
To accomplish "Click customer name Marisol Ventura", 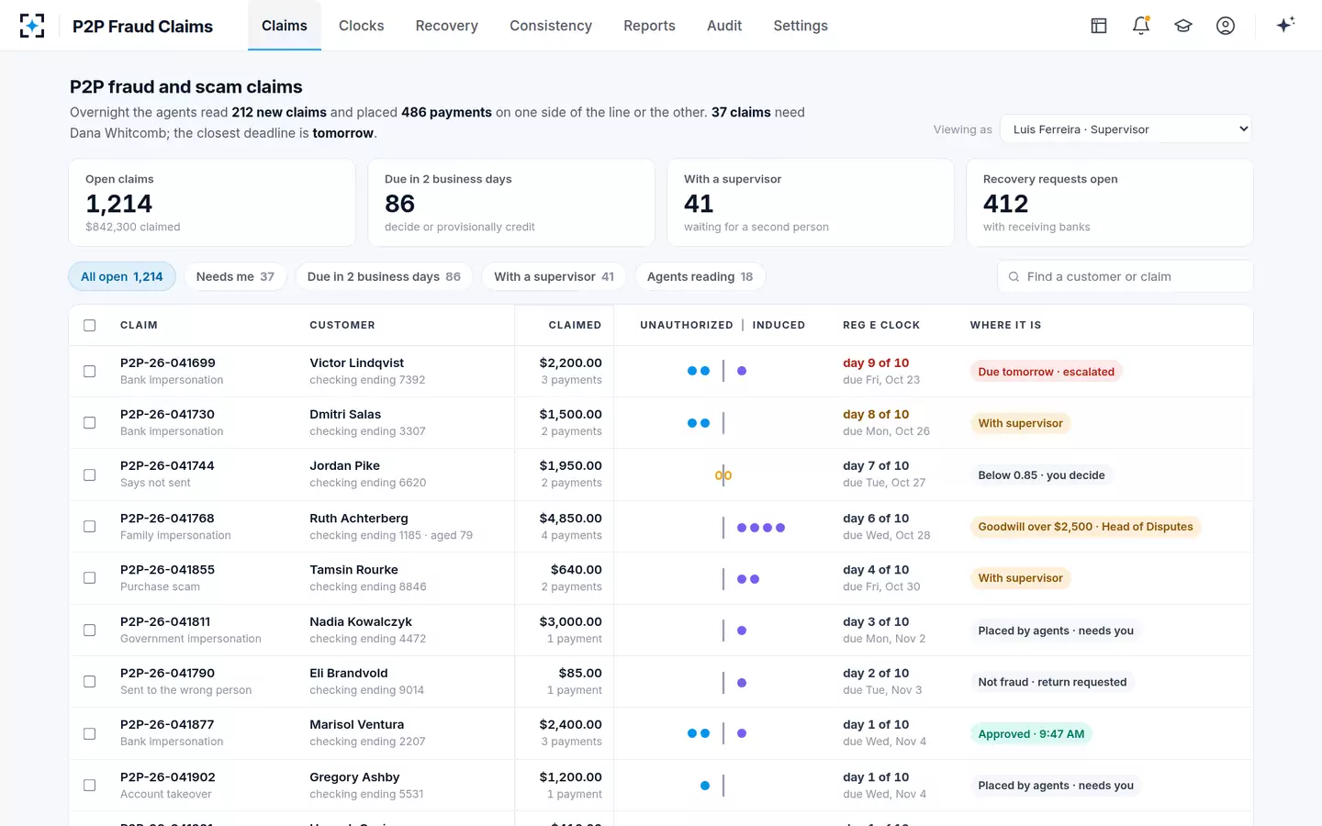I will 356,725.
